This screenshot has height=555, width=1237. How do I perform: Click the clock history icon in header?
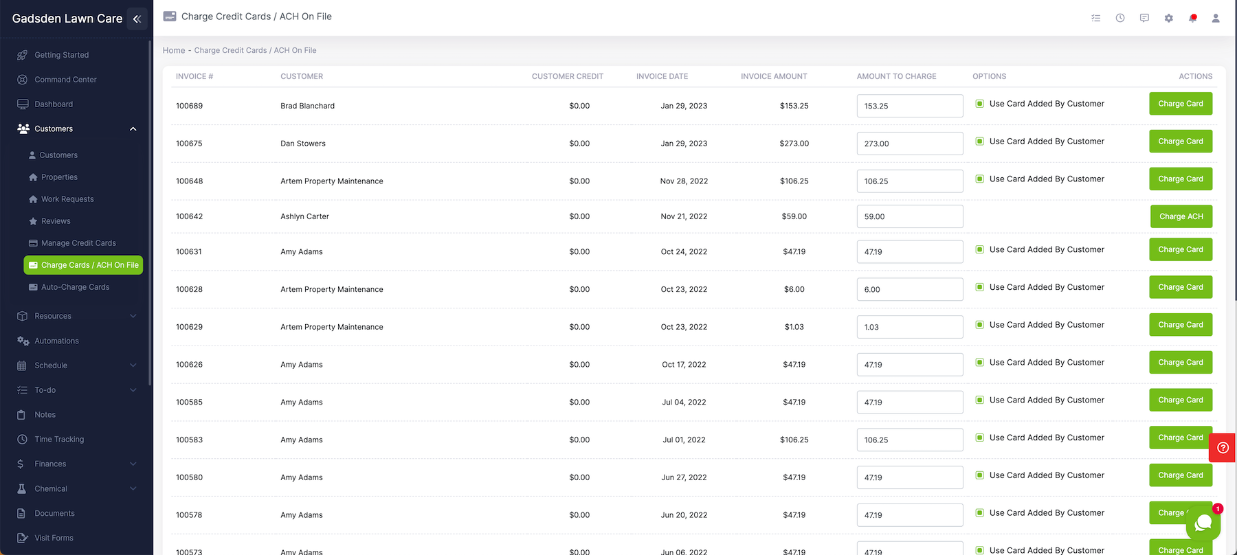coord(1119,18)
